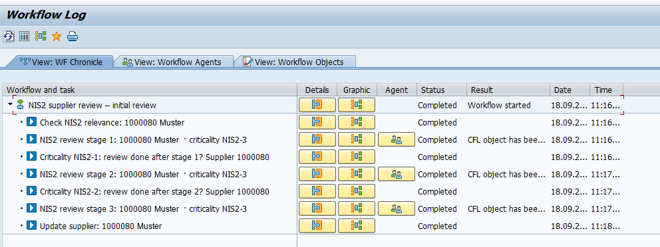Screen dimensions: 660x247
Task: Click the Status column header
Action: click(442, 90)
